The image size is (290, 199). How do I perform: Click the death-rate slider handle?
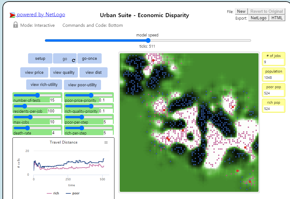pyautogui.click(x=27, y=128)
